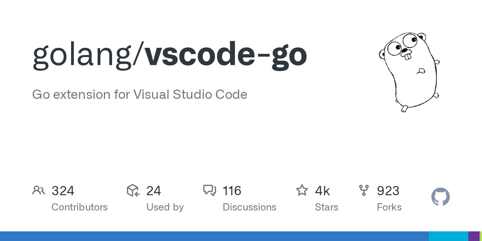This screenshot has height=241, width=482.
Task: Select the golang/vscode-go repository title
Action: [x=170, y=56]
